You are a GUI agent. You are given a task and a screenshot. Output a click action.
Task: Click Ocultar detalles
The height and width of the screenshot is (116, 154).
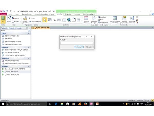pyautogui.click(x=35, y=22)
